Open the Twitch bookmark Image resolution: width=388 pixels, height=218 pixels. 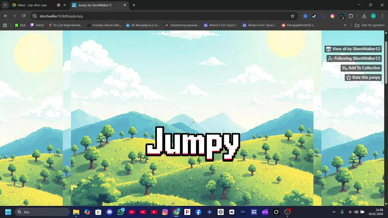pos(37,25)
